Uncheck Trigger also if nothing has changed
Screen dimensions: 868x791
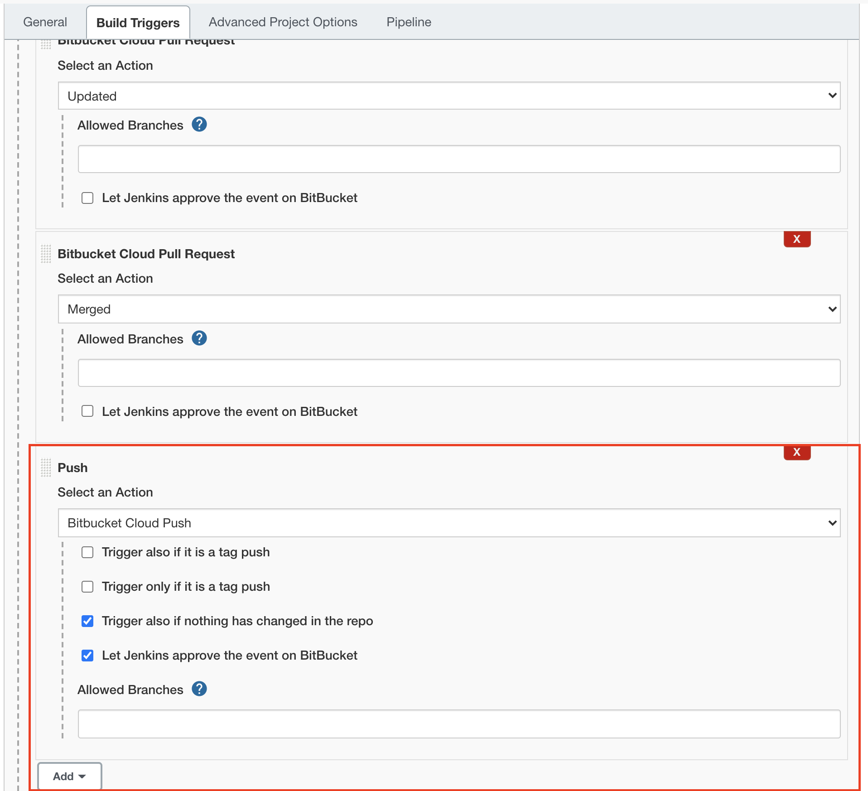pyautogui.click(x=87, y=621)
